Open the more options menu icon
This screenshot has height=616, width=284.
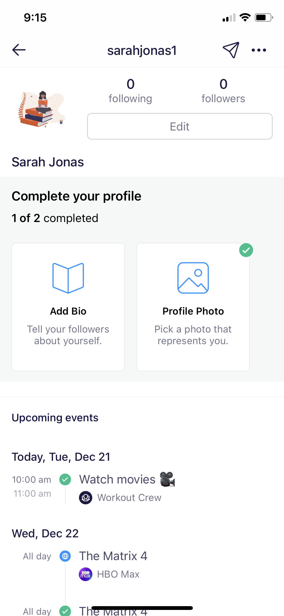[259, 50]
